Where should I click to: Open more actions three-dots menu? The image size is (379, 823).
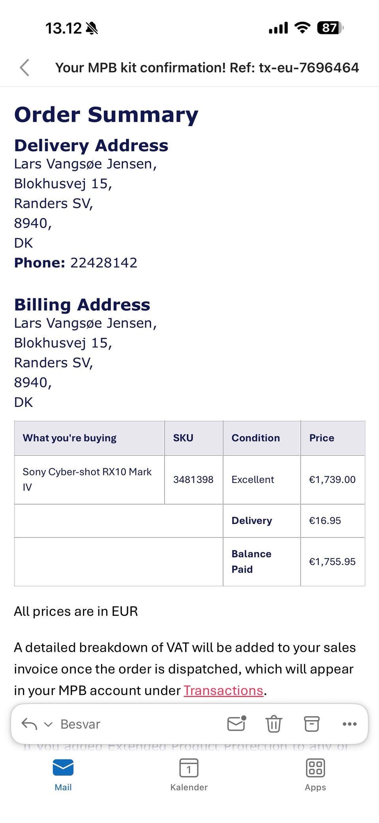(349, 724)
